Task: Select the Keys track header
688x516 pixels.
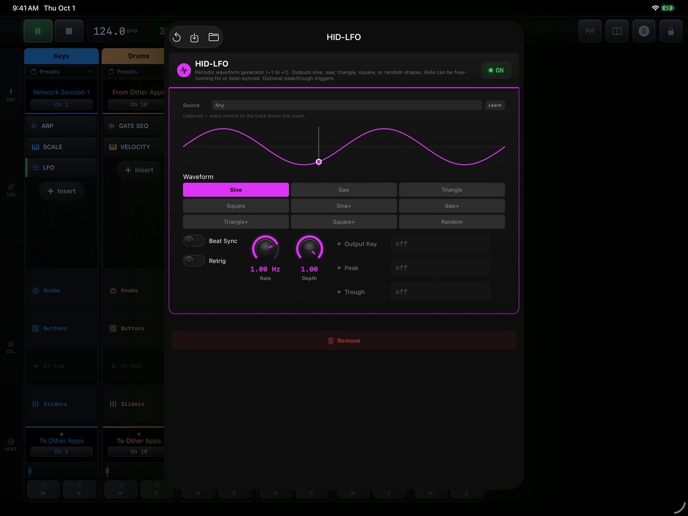Action: coord(61,56)
